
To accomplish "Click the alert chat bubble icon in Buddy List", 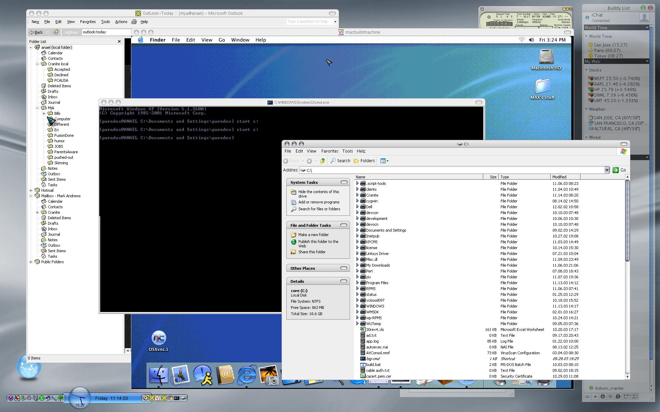I will click(618, 397).
